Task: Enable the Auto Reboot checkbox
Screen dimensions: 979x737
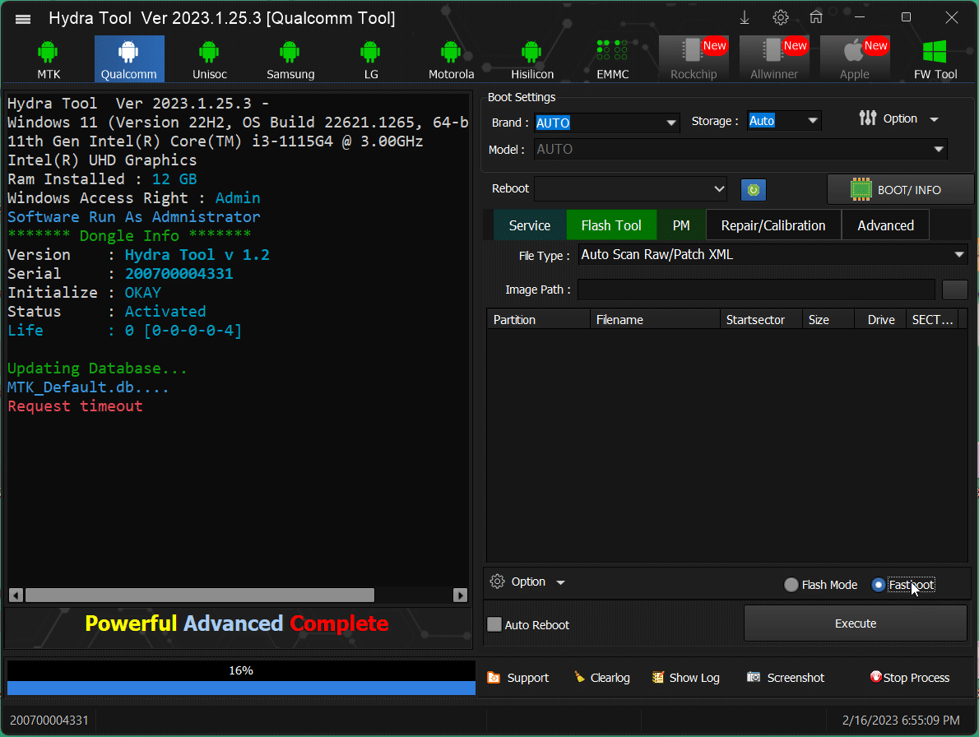Action: (x=494, y=624)
